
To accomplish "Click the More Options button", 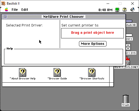I will pos(93,44).
